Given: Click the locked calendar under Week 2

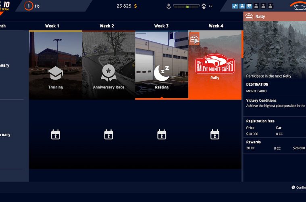Looking at the screenshot, I should pos(109,135).
